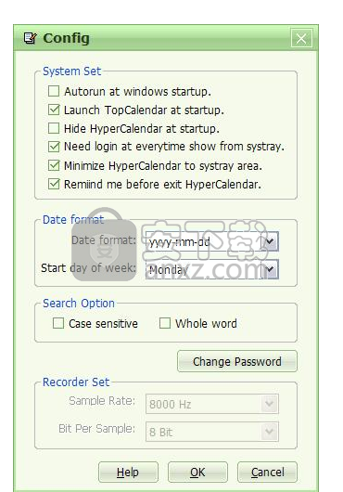Click the Bit Per Sample label
The width and height of the screenshot is (343, 492).
click(x=97, y=429)
